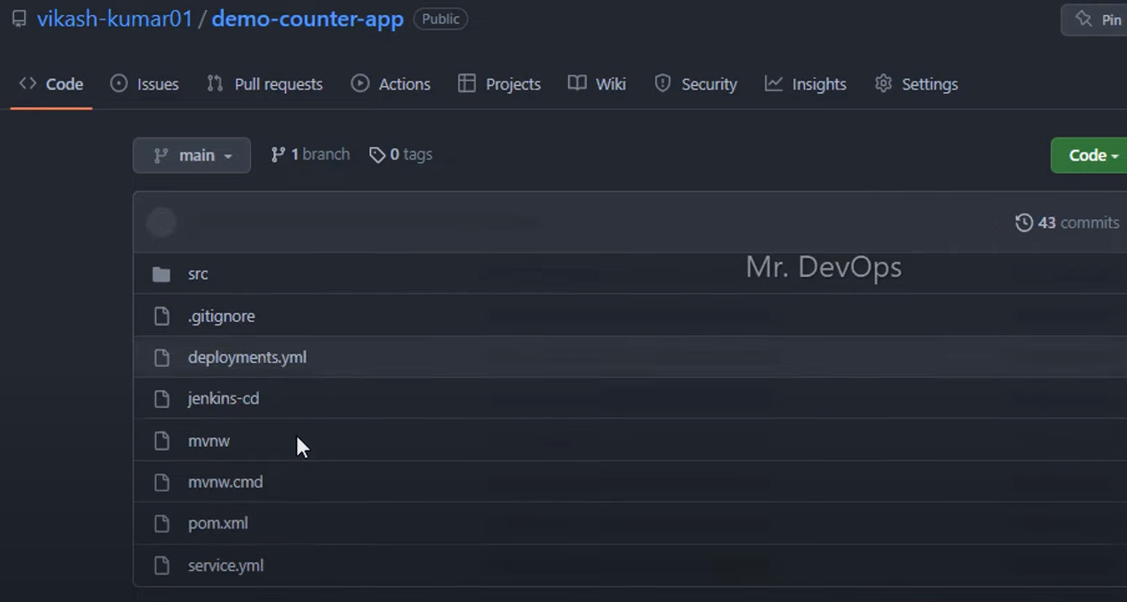This screenshot has width=1127, height=602.
Task: Click the Security shield icon
Action: click(x=662, y=83)
